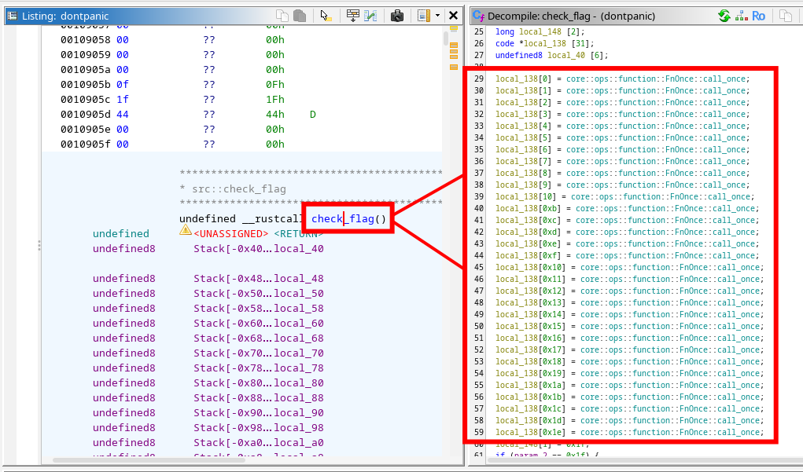This screenshot has width=803, height=472.
Task: Open the Diff View icon in Listing
Action: (370, 16)
